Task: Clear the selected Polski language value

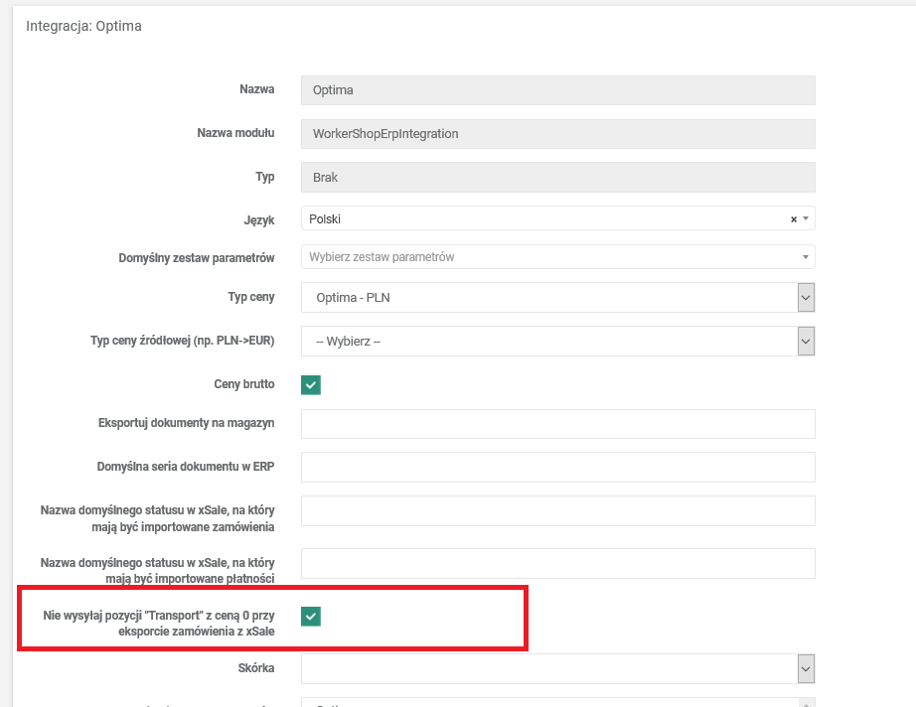Action: [x=793, y=219]
